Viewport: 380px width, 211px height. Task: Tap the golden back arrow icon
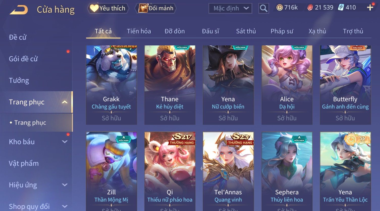(19, 10)
